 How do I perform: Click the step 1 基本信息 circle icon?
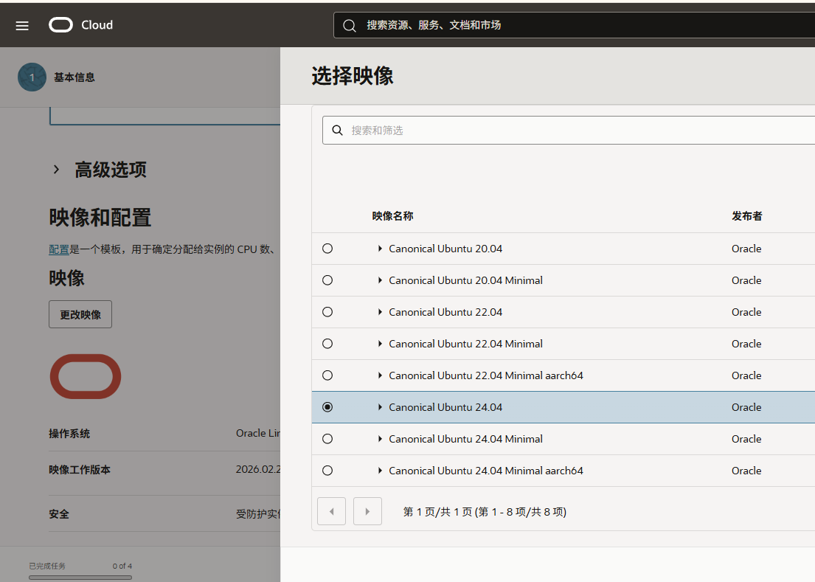[x=32, y=77]
